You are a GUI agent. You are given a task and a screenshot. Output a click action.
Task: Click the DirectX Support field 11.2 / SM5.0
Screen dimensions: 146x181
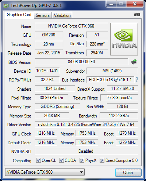[x=123, y=88]
